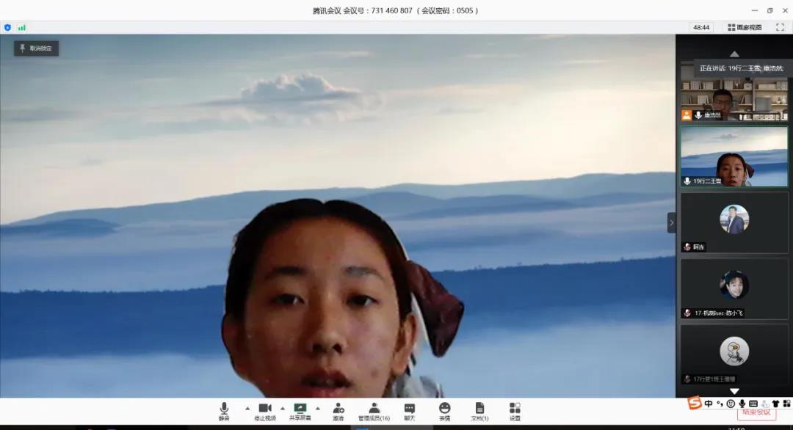The width and height of the screenshot is (793, 430).
Task: Select the 17-机制sec-陈小飞 participant avatar
Action: (734, 285)
